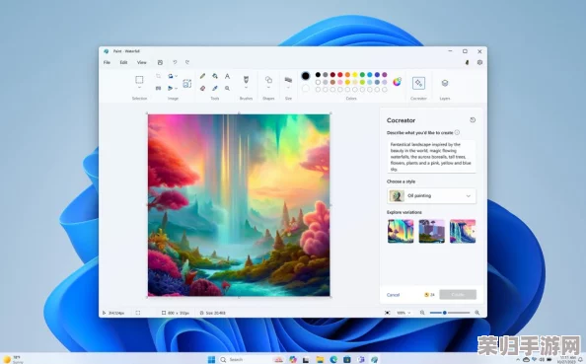Open Paint settings gear
The image size is (586, 364).
pos(479,62)
